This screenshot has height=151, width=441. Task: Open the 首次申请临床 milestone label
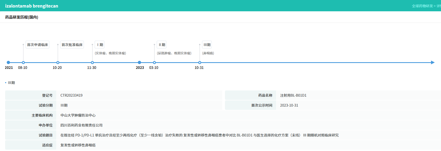(37, 45)
